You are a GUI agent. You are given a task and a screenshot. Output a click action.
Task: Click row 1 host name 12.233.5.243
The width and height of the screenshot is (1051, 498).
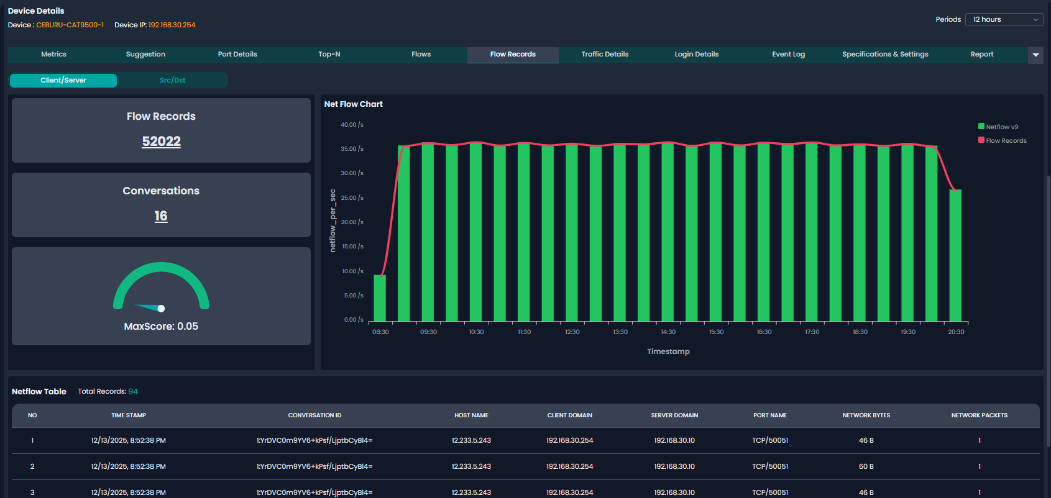tap(471, 440)
